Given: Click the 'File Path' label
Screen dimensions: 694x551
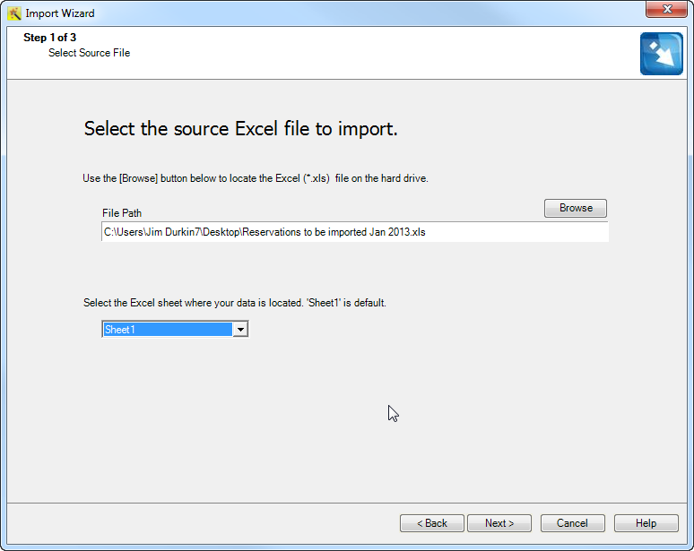Looking at the screenshot, I should [122, 213].
